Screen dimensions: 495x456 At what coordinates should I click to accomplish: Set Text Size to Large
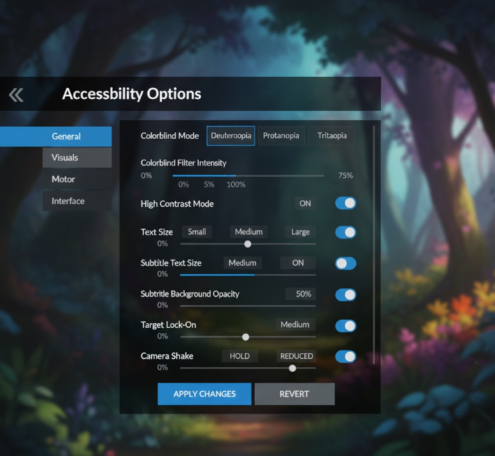300,232
